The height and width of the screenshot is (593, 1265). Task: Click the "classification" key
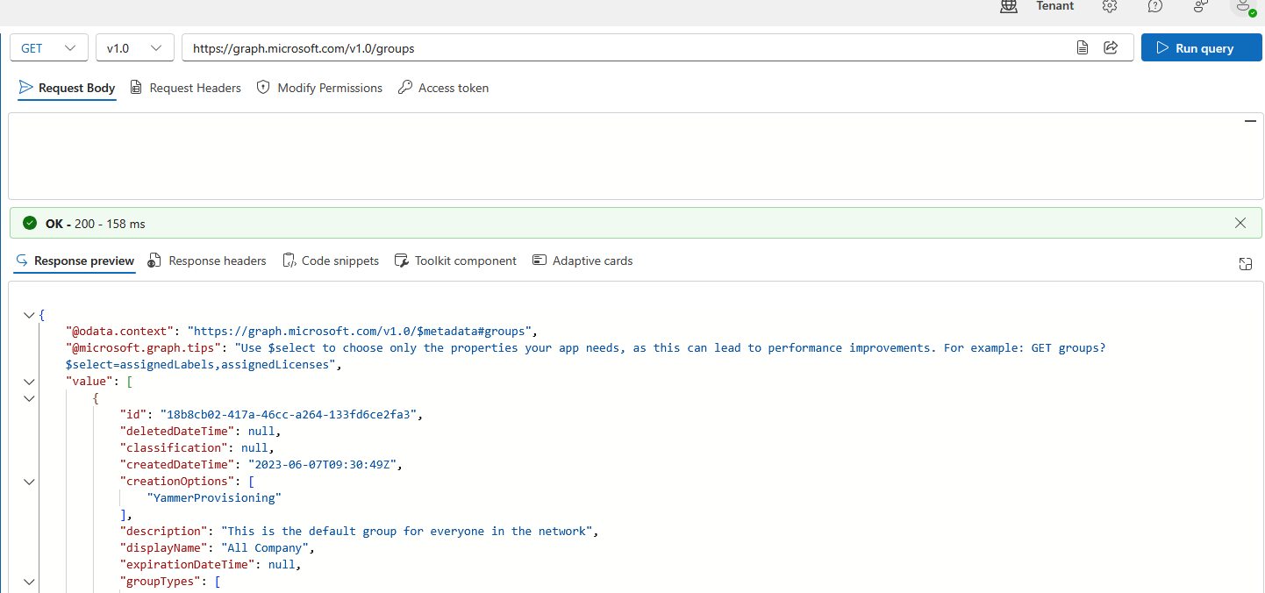[175, 448]
